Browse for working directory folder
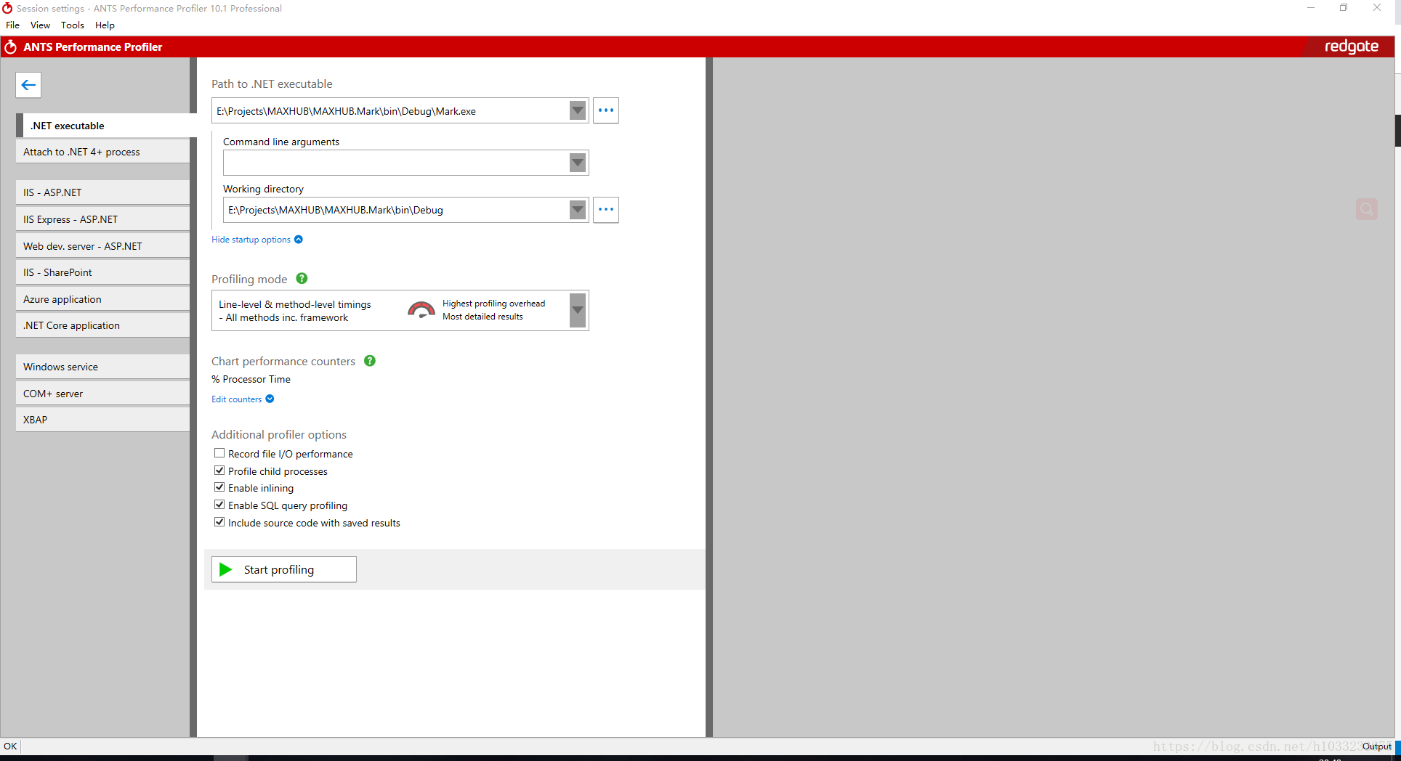The height and width of the screenshot is (761, 1401). [605, 209]
